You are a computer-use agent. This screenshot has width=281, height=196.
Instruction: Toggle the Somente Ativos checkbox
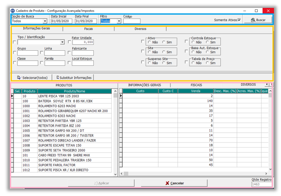pyautogui.click(x=239, y=20)
